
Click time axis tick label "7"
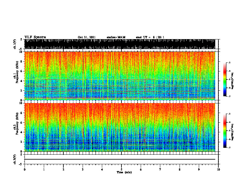click(160, 170)
